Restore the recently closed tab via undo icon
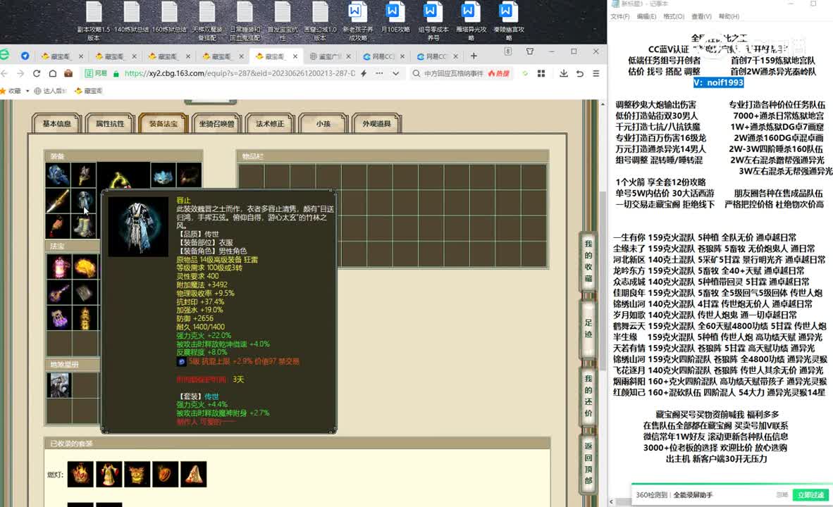This screenshot has height=507, width=833. click(579, 73)
